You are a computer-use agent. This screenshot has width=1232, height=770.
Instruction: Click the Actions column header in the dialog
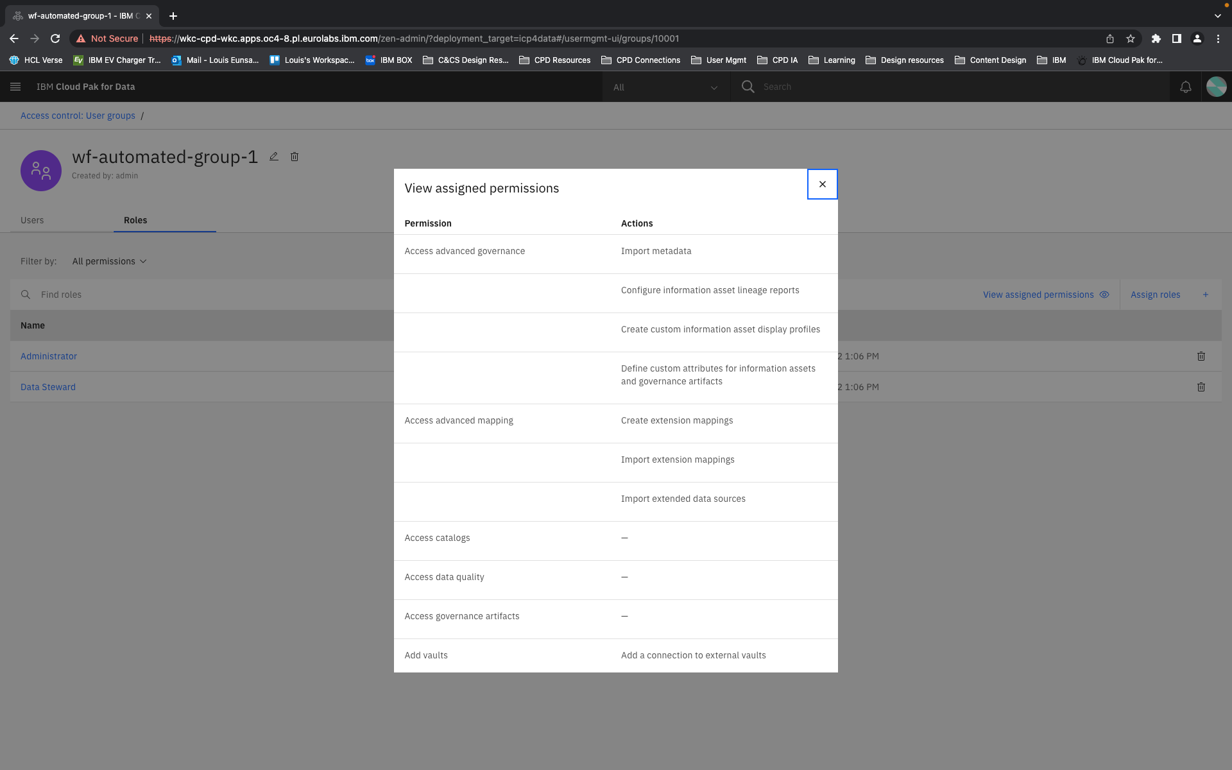[x=637, y=223]
